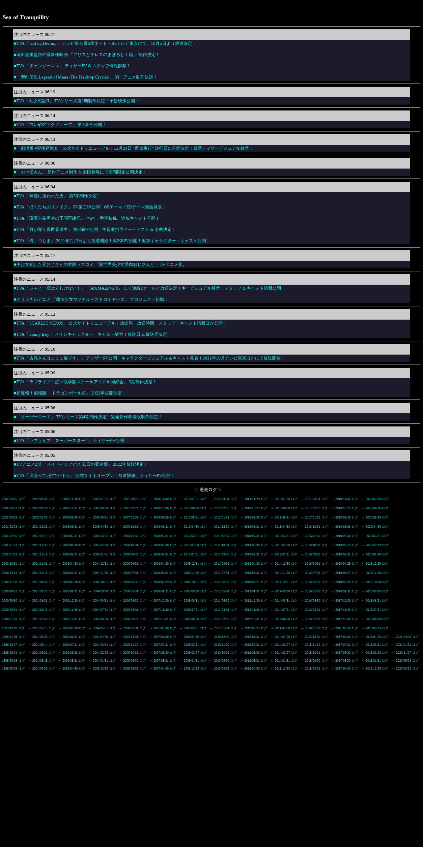
Task: Open the 月が導く異世界道中 second PV link
Action: (95, 230)
